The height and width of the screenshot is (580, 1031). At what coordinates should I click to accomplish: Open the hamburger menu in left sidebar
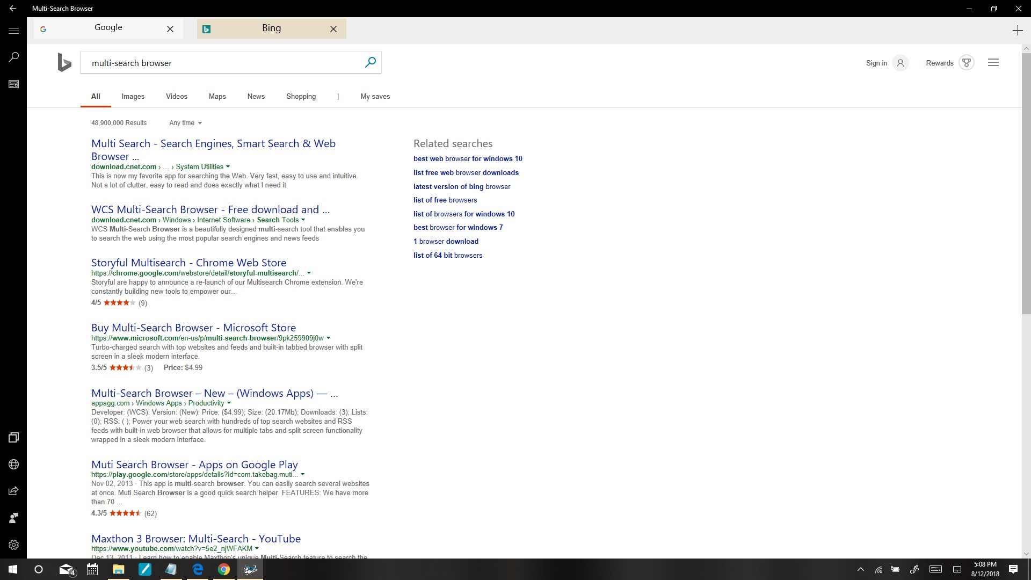(13, 31)
